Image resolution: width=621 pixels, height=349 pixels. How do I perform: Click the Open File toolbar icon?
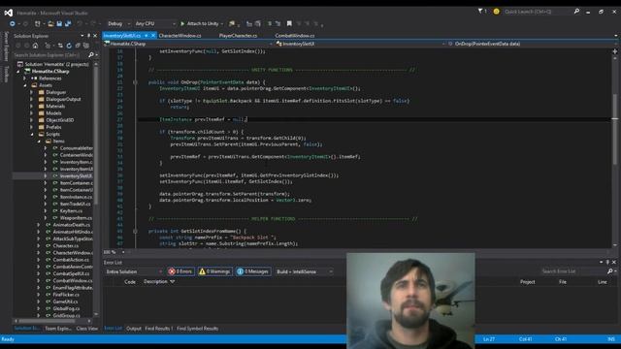tap(50, 23)
